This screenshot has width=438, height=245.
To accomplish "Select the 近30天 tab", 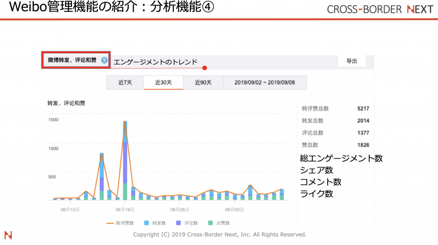I will (x=163, y=83).
